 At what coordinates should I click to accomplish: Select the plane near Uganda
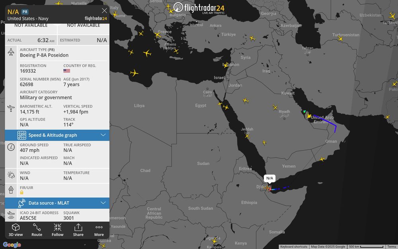click(215, 240)
